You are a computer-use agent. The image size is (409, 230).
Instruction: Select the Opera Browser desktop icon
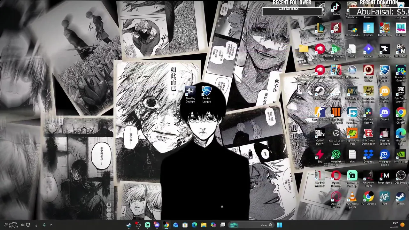pyautogui.click(x=336, y=179)
